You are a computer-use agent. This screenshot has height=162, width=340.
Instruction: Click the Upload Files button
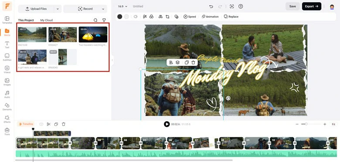(36, 9)
